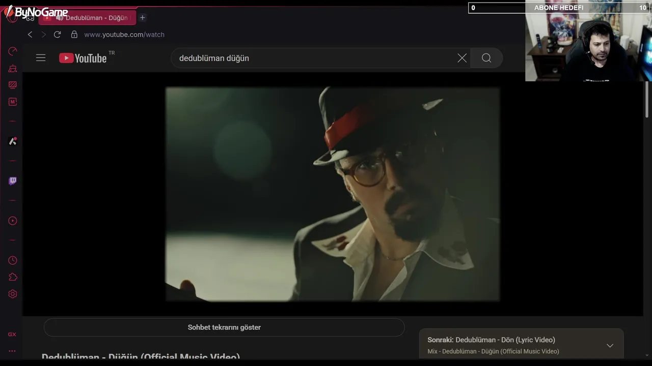Open Extensions puzzle icon in sidebar

13,277
